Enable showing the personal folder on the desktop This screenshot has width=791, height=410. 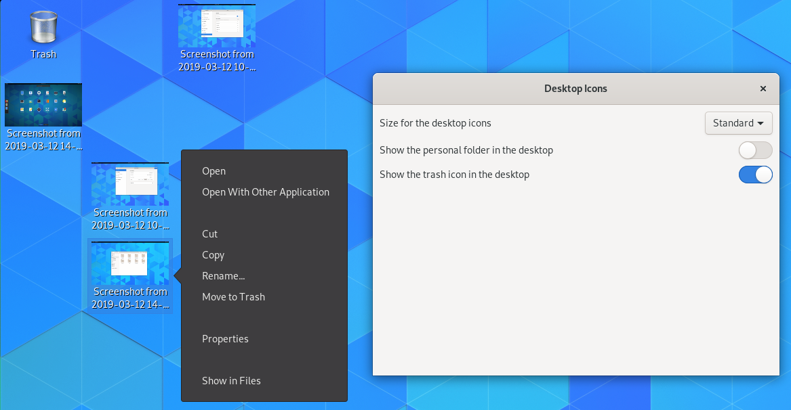click(755, 150)
